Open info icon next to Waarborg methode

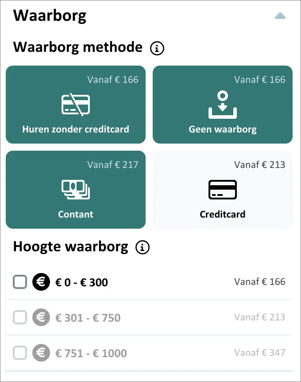(x=157, y=48)
